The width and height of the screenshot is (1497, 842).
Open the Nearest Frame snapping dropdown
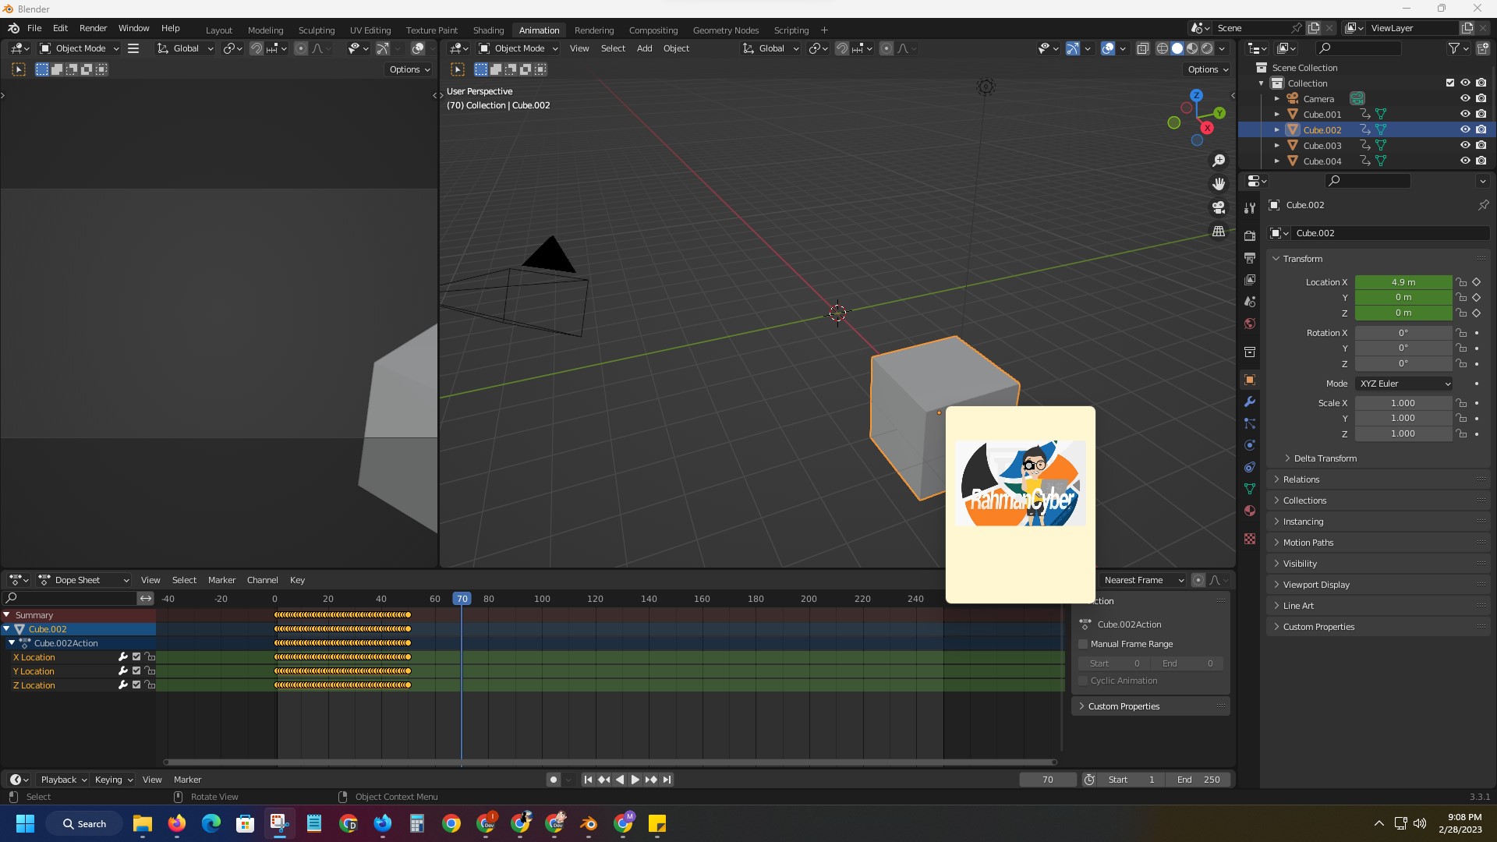click(x=1143, y=580)
